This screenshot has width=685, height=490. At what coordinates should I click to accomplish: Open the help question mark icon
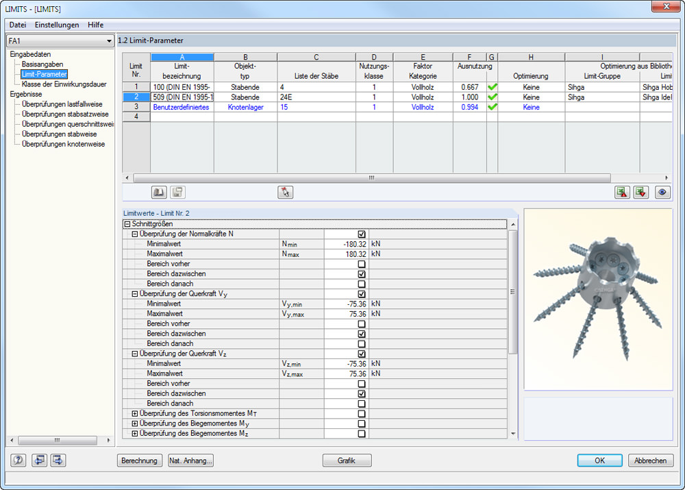(x=18, y=461)
